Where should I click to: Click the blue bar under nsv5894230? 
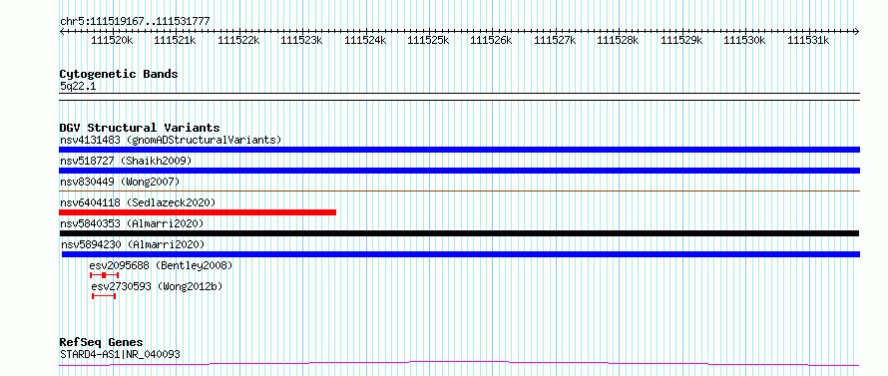[461, 254]
